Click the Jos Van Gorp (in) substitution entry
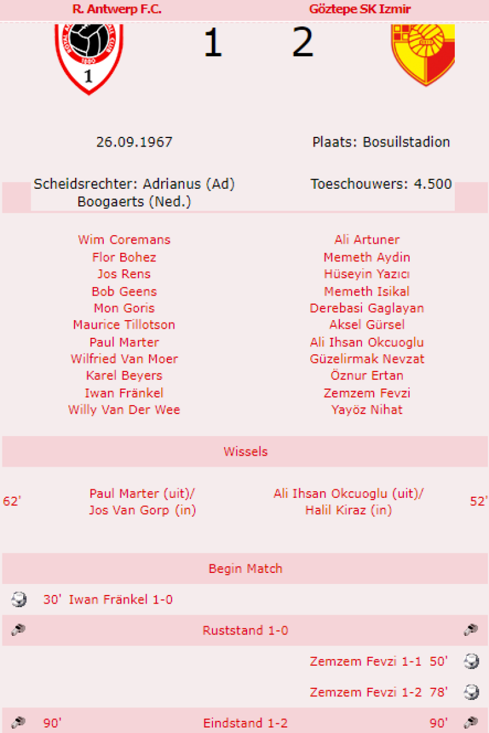This screenshot has width=489, height=733. coord(142,510)
